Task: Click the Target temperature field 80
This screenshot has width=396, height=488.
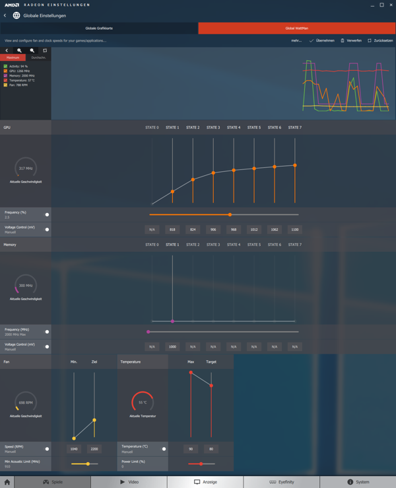Action: coord(211,449)
